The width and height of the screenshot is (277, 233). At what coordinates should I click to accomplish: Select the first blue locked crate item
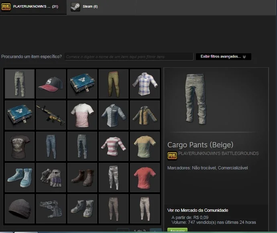tap(82, 84)
